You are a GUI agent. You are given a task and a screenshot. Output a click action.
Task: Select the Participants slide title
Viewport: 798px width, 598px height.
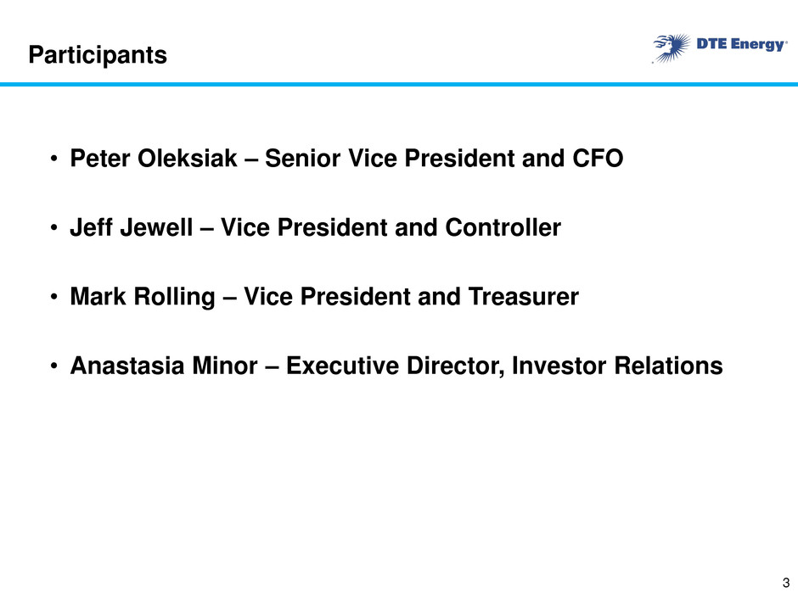tap(98, 55)
